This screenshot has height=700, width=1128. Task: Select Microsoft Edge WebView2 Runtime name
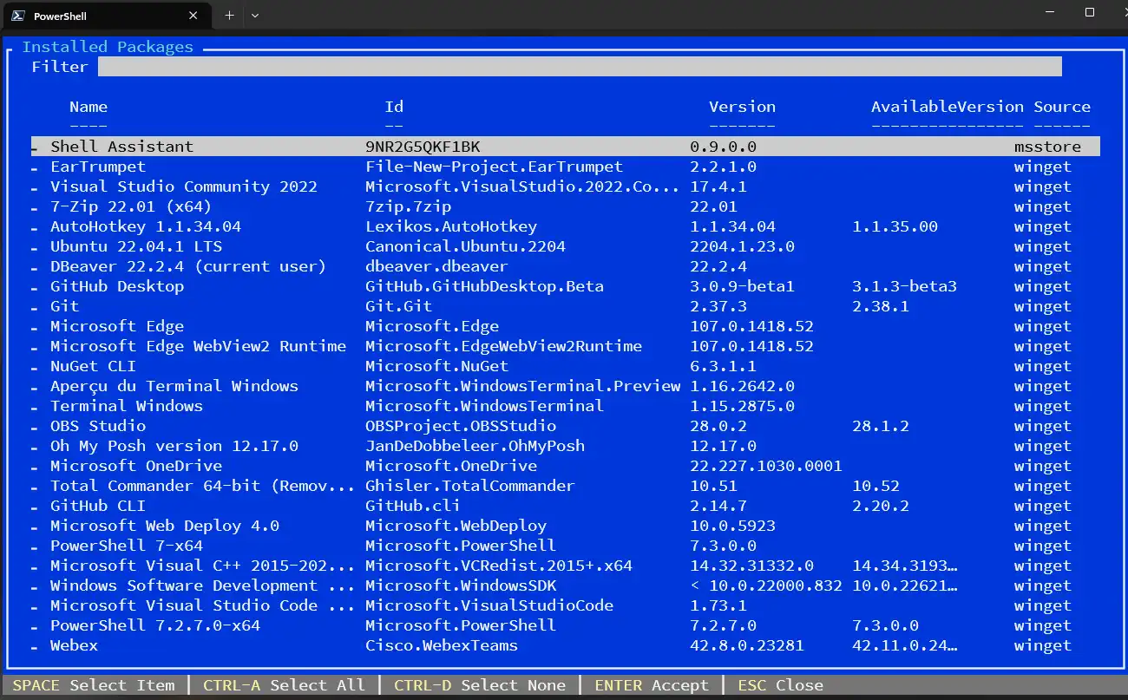coord(198,346)
